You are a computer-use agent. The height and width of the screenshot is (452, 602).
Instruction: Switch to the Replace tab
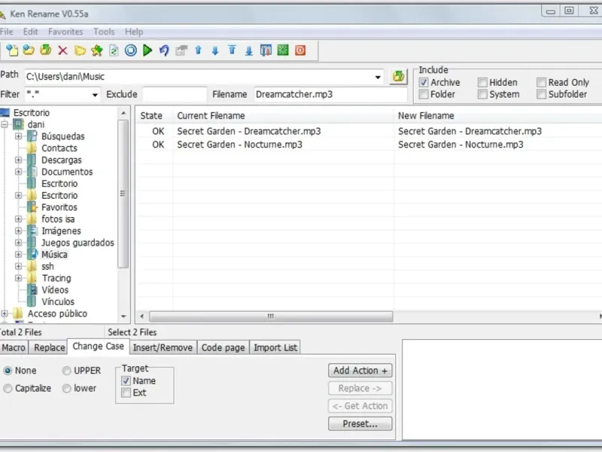click(49, 347)
